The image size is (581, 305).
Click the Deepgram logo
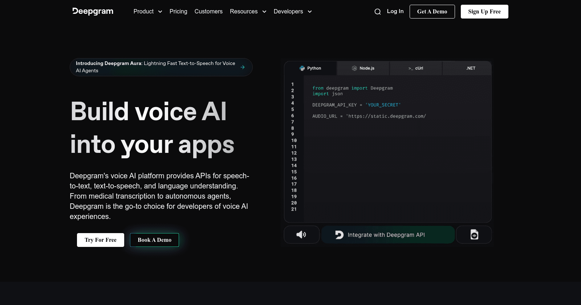93,11
